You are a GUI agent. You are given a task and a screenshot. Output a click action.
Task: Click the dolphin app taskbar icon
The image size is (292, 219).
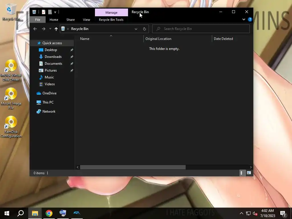(77, 213)
